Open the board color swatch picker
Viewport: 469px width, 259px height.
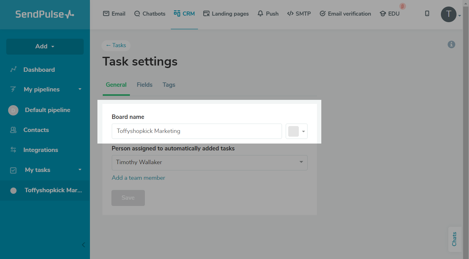297,131
